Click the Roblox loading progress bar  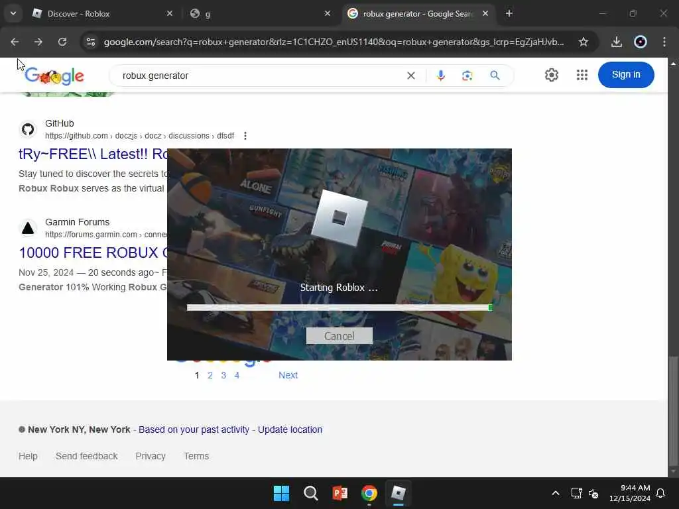pyautogui.click(x=339, y=308)
